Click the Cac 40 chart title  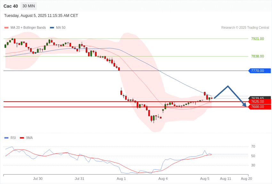(11, 6)
